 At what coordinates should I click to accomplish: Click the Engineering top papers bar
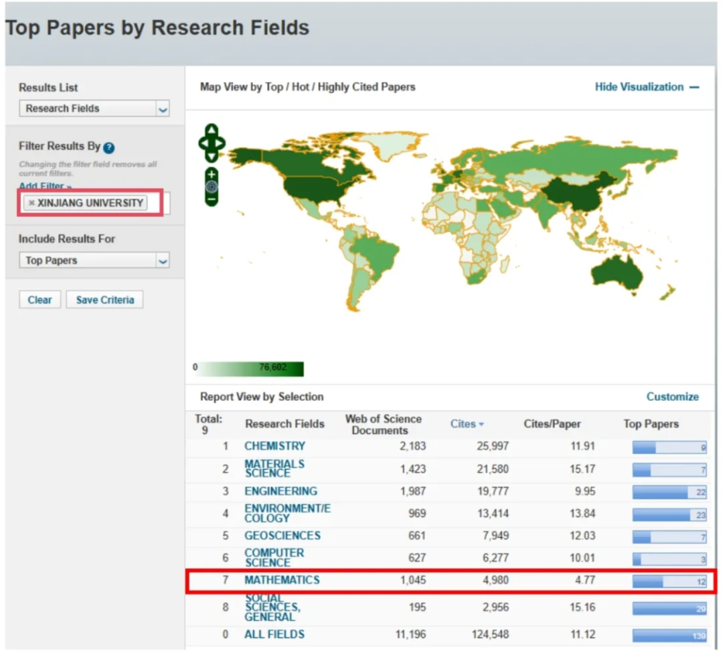click(x=669, y=492)
